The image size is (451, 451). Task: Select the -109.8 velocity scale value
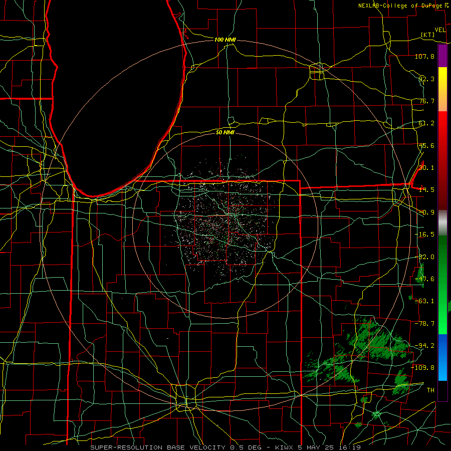pos(423,368)
